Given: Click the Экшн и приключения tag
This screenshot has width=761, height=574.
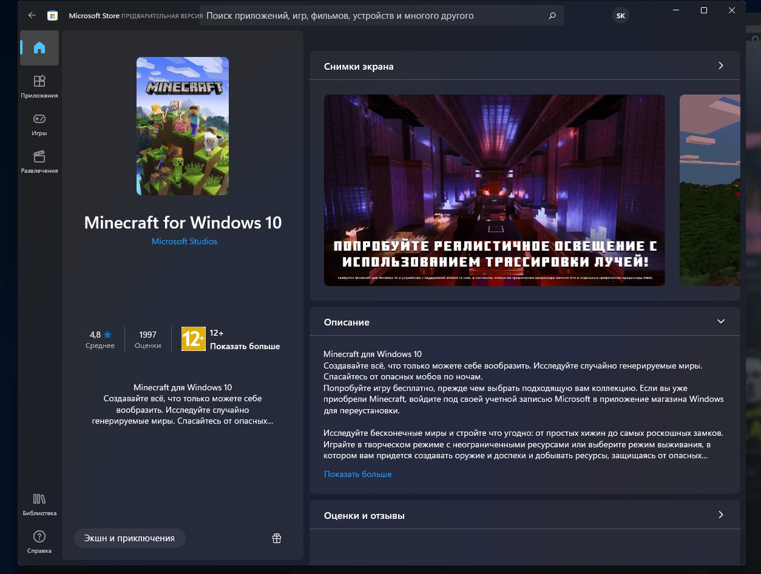Looking at the screenshot, I should [129, 538].
